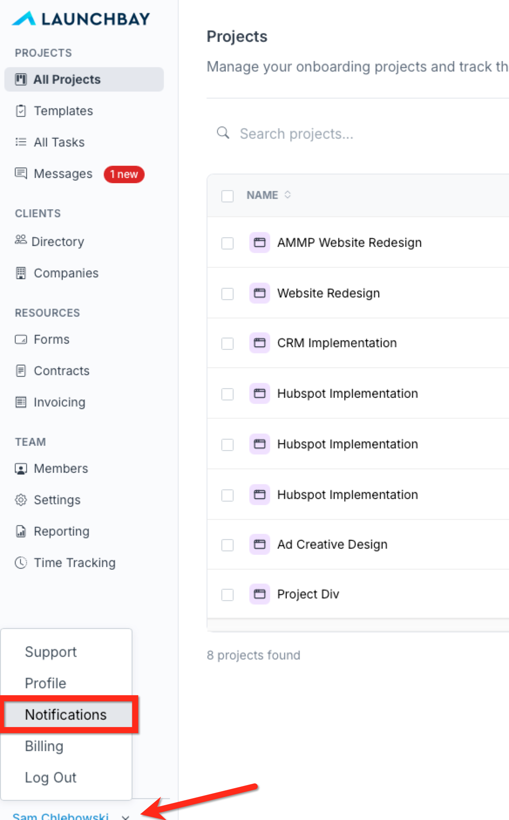
Task: Click the Companies building icon
Action: pos(21,273)
